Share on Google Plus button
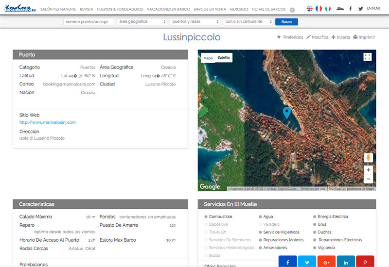Image resolution: width=389 pixels, height=267 pixels. (x=326, y=261)
